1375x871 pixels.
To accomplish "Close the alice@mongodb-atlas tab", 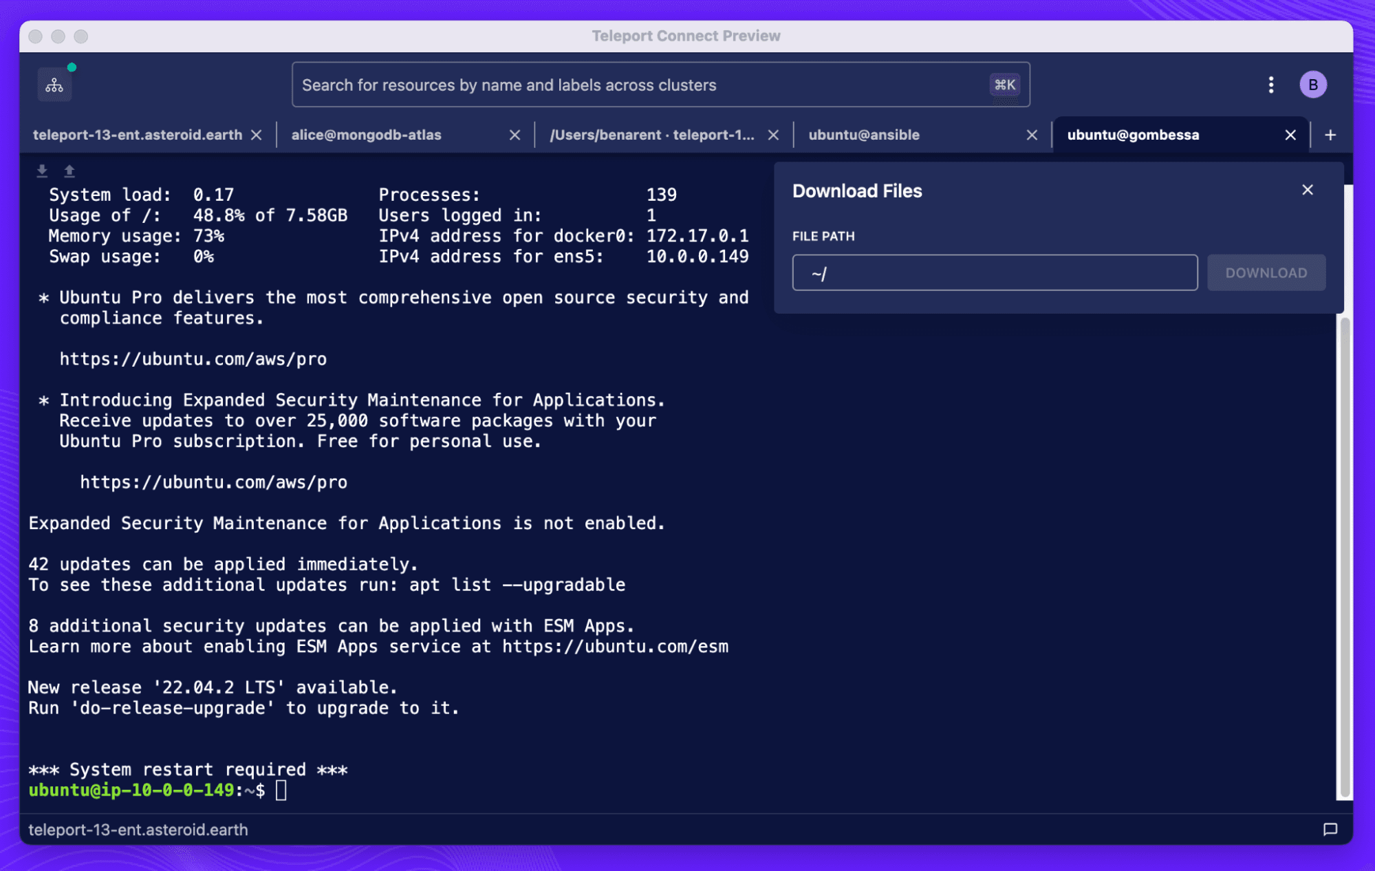I will click(515, 135).
